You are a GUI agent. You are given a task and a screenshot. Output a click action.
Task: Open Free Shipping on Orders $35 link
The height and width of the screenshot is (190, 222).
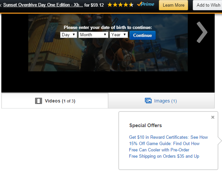164,156
